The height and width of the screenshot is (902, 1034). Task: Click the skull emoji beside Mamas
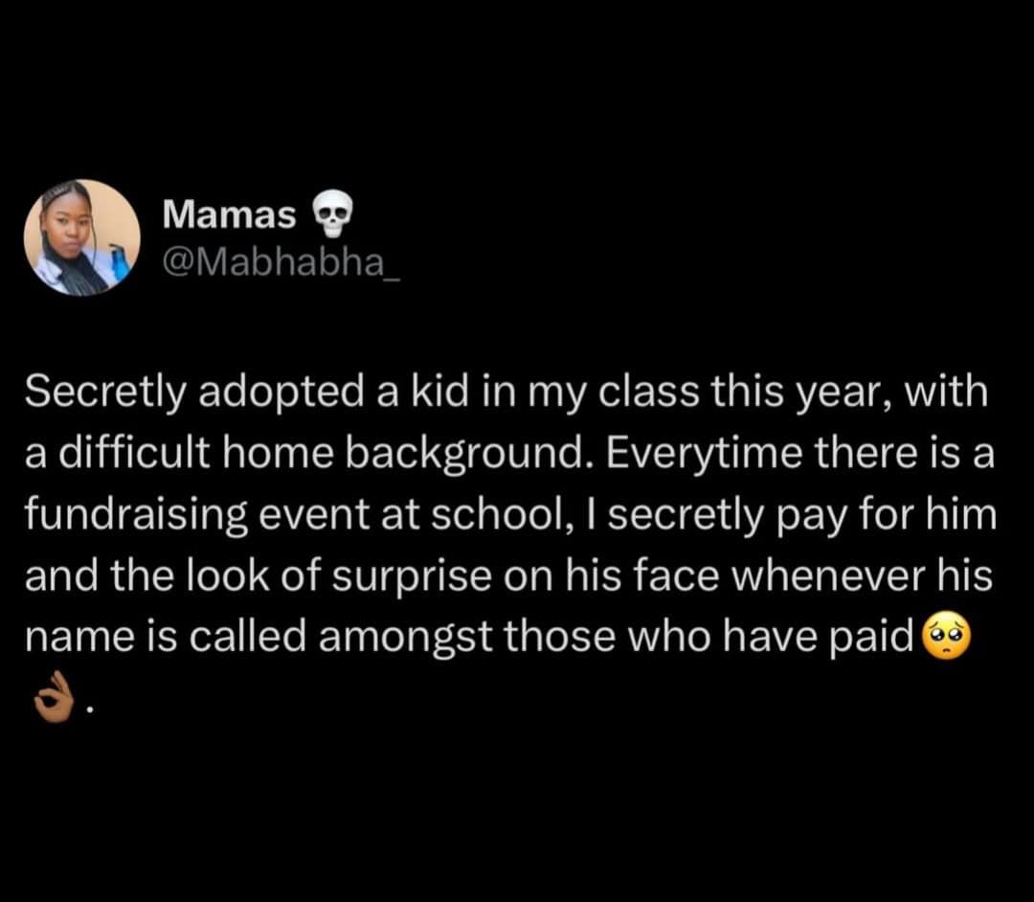(331, 214)
